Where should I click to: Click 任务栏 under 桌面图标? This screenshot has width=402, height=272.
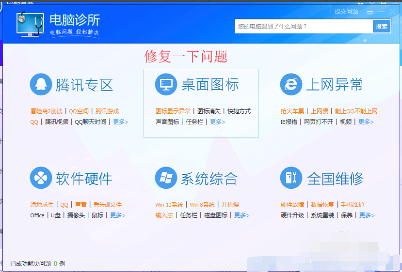pyautogui.click(x=194, y=122)
